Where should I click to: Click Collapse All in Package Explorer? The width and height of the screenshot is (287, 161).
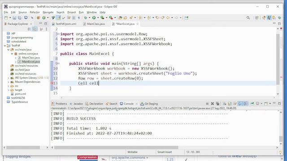[x=29, y=29]
